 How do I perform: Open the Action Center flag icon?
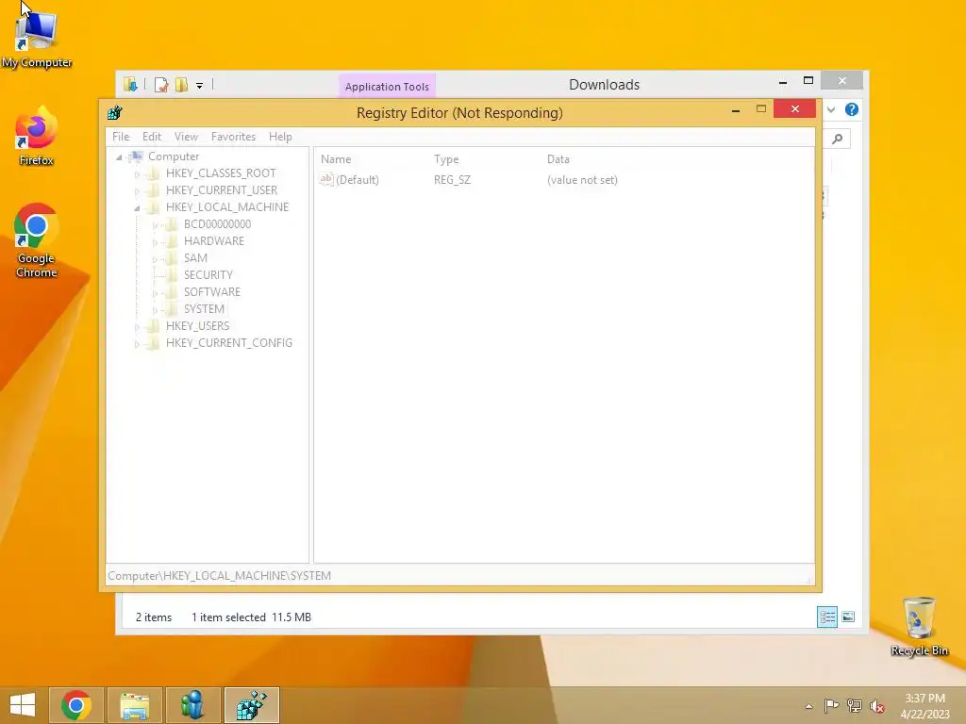(x=831, y=705)
